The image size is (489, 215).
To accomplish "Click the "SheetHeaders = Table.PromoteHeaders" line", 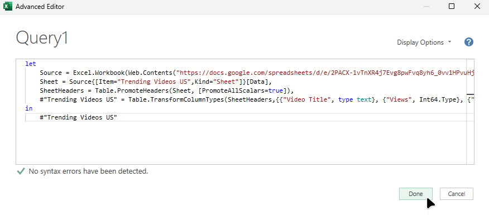I will coord(167,90).
